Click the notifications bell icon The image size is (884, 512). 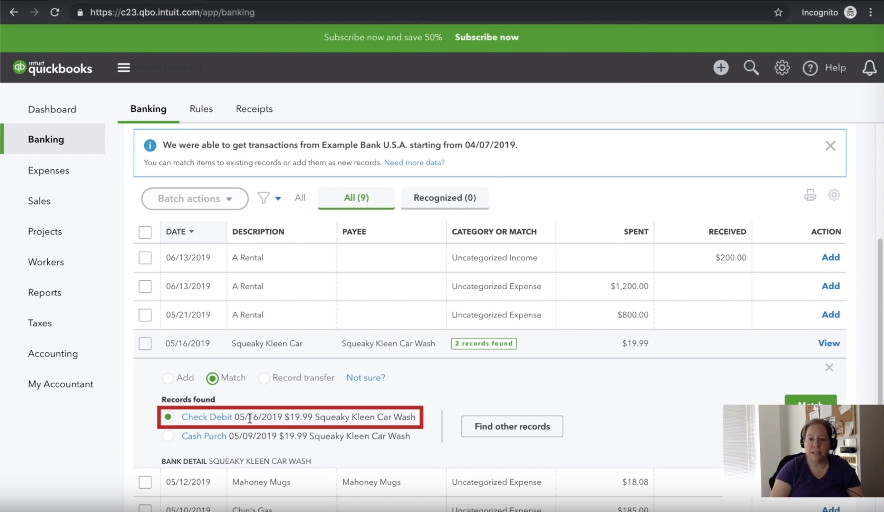coord(869,68)
